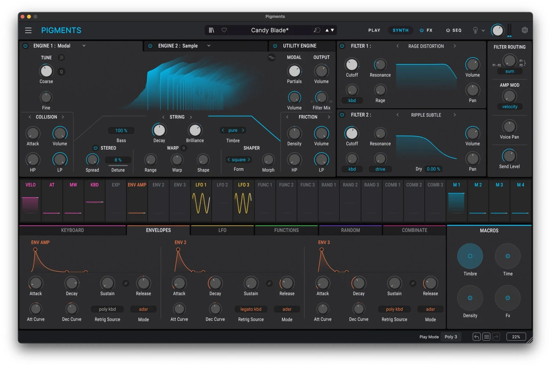Click the lightbulb sound design tips icon
The height and width of the screenshot is (367, 551).
pyautogui.click(x=475, y=30)
